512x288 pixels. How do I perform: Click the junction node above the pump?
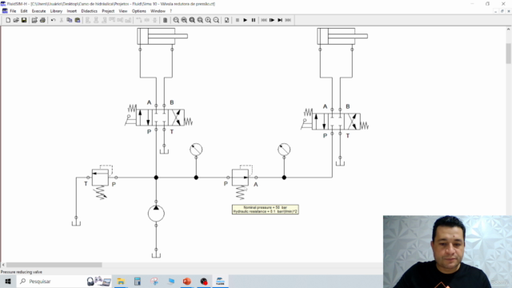click(x=156, y=178)
